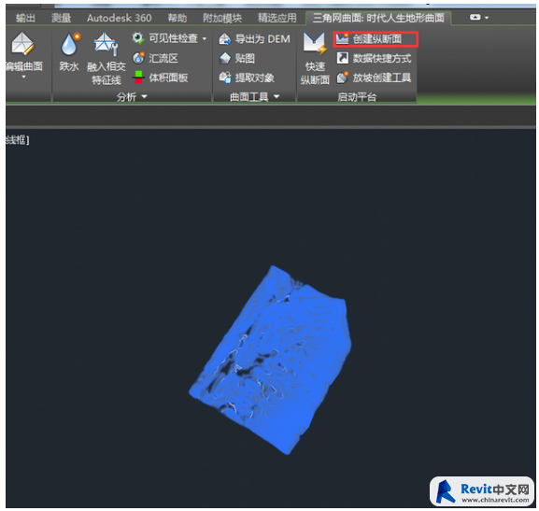
Task: Open the 可见性检查 dropdown arrow
Action: [205, 38]
